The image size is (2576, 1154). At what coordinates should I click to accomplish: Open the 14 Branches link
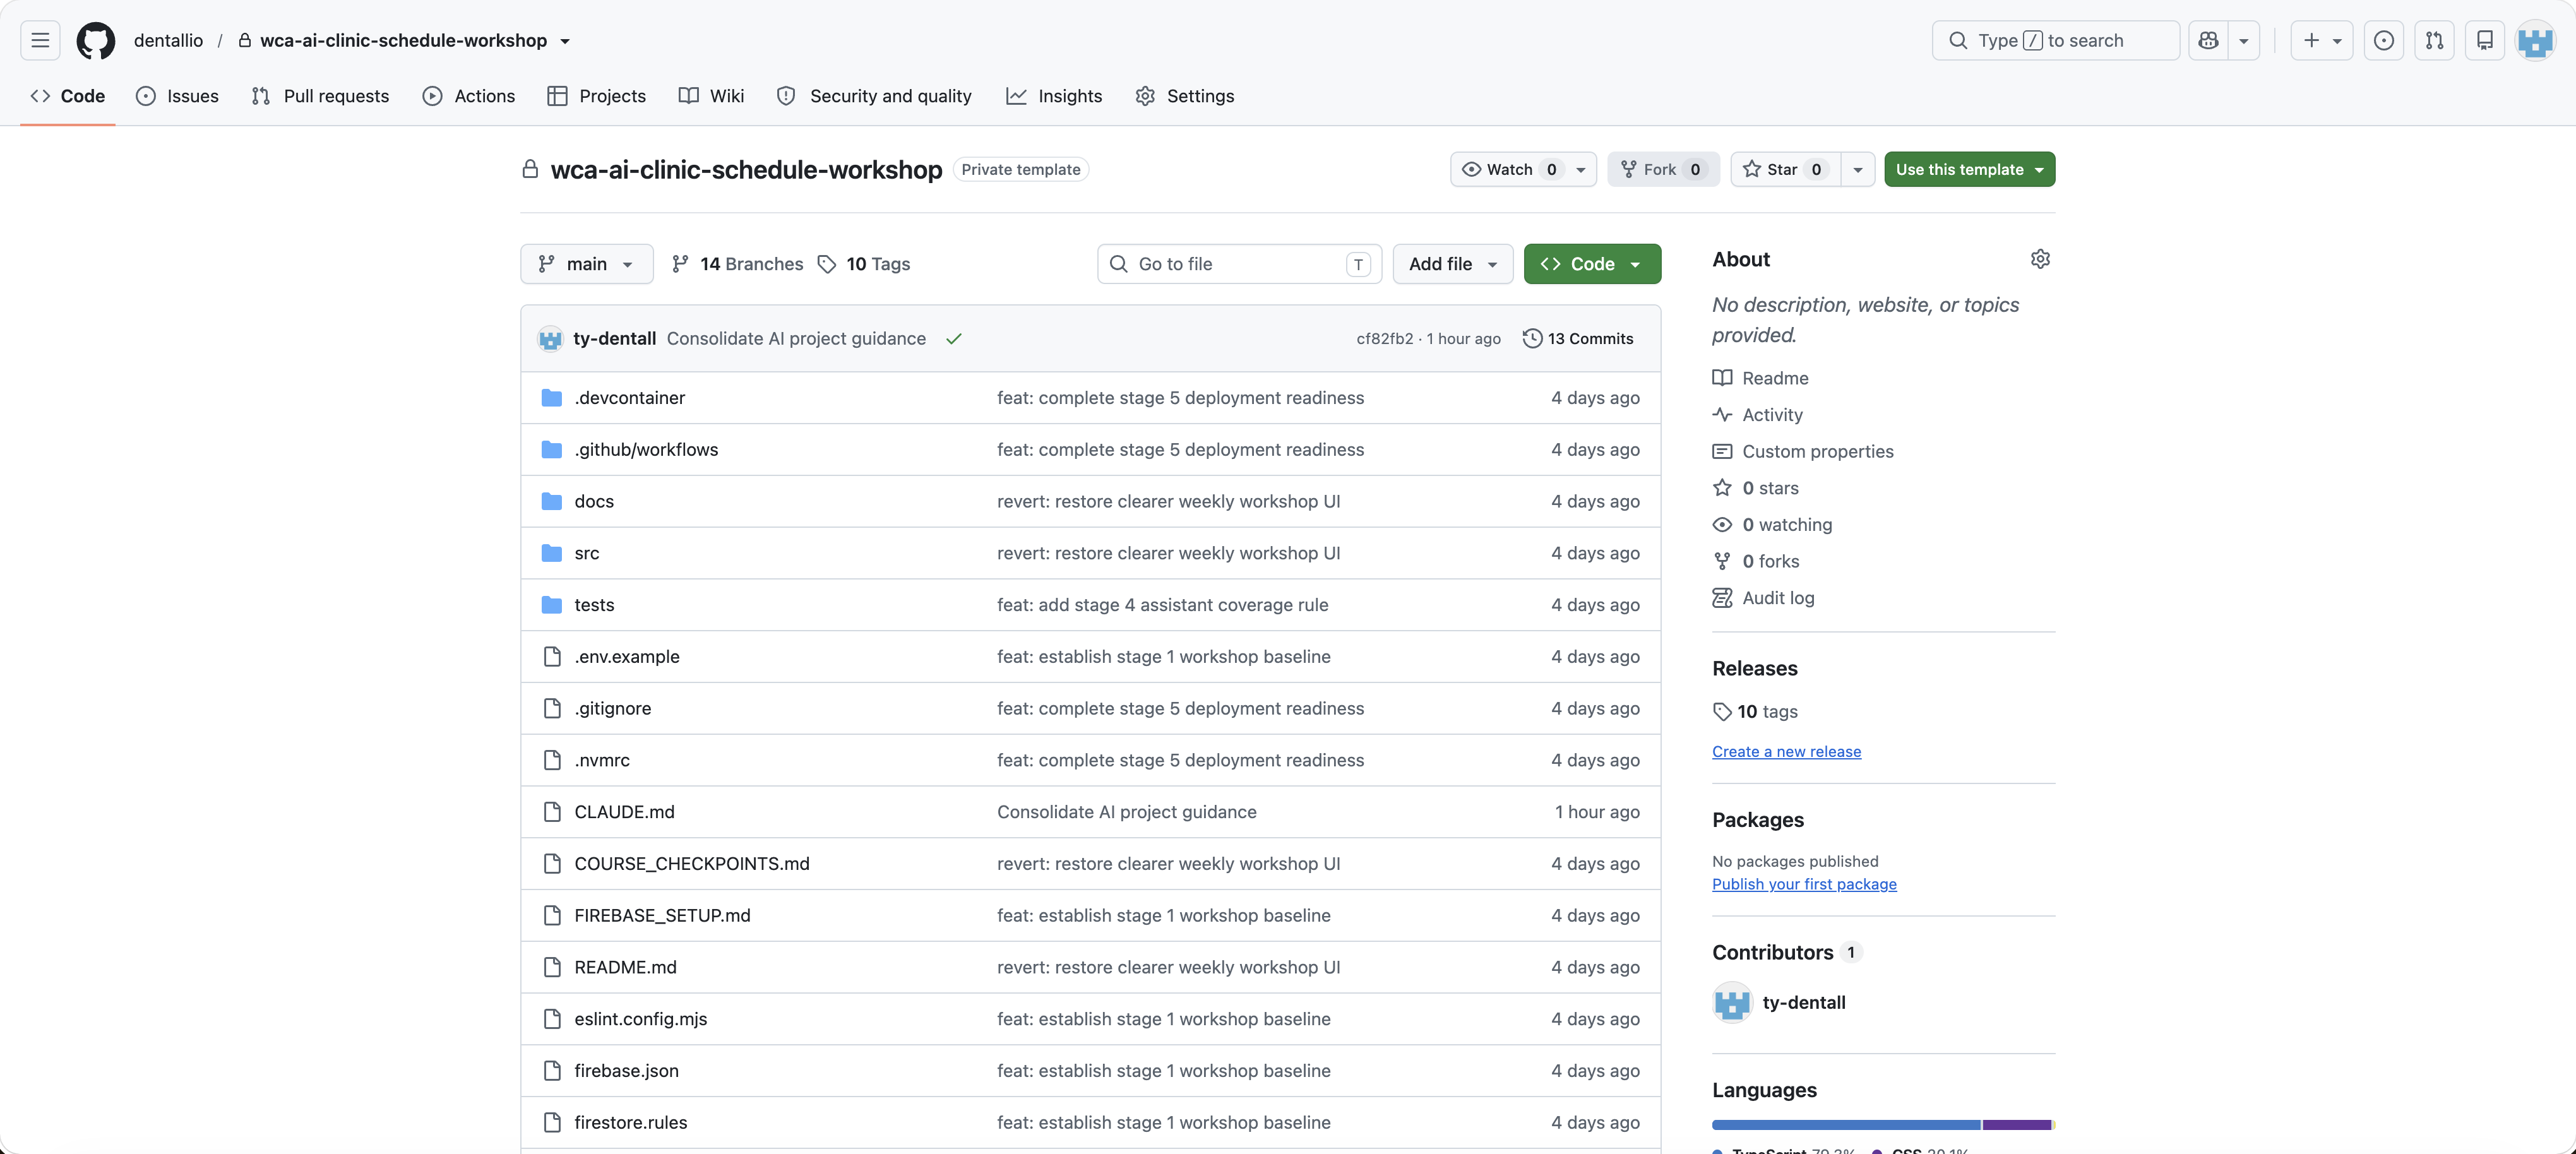coord(737,264)
